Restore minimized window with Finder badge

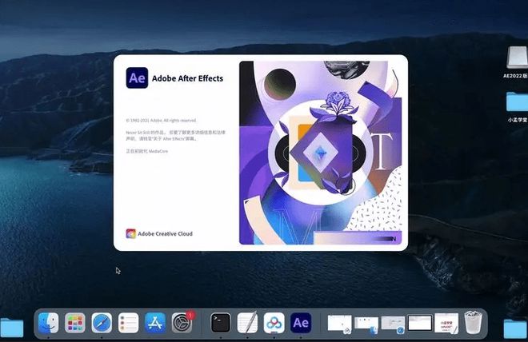[x=366, y=325]
